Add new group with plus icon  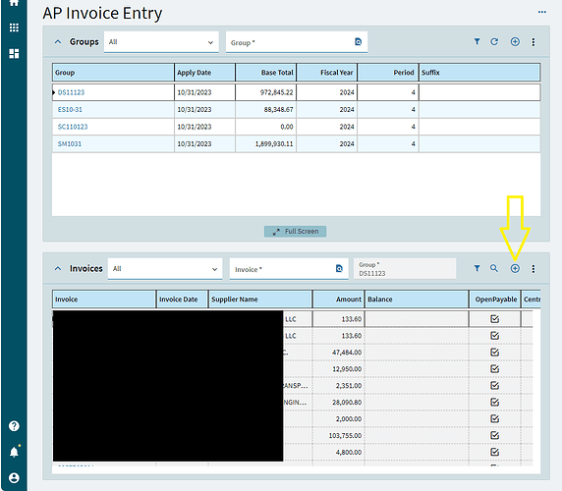pos(515,41)
